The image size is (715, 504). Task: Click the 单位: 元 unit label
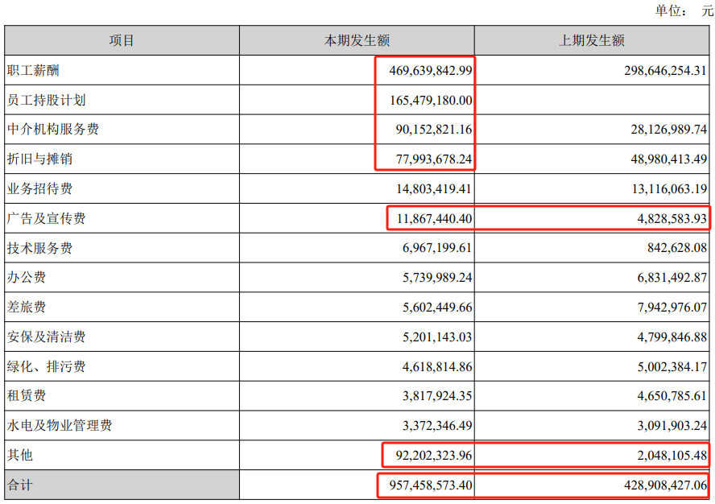684,10
